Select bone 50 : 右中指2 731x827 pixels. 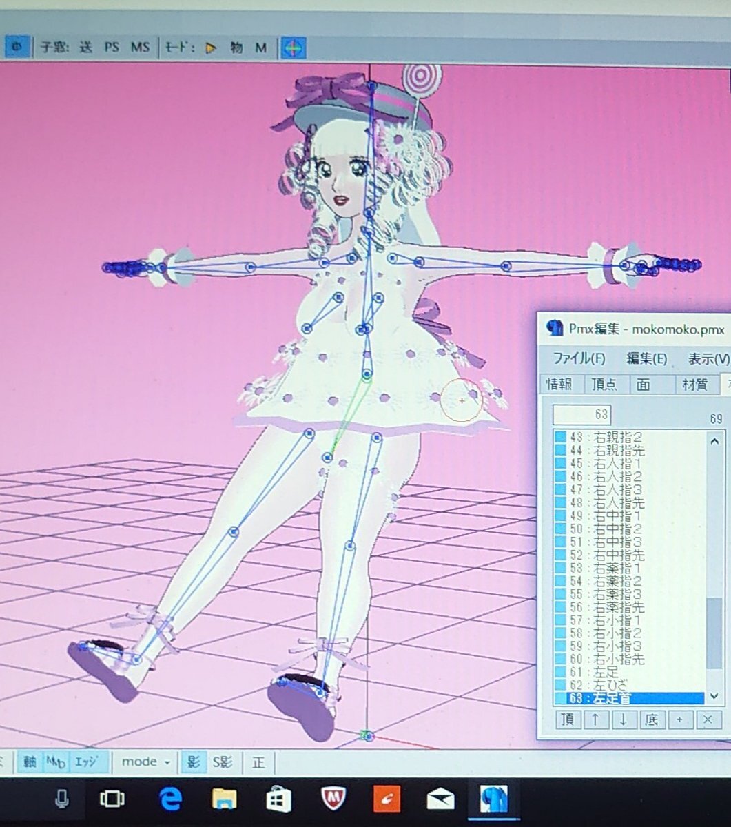(630, 529)
